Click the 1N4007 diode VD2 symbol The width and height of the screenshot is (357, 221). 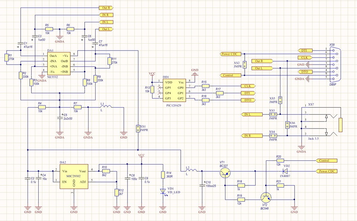[285, 171]
